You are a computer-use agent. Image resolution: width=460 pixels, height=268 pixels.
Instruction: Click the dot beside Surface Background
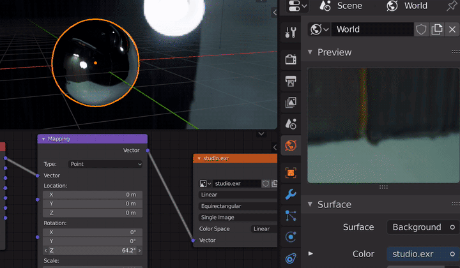point(452,227)
